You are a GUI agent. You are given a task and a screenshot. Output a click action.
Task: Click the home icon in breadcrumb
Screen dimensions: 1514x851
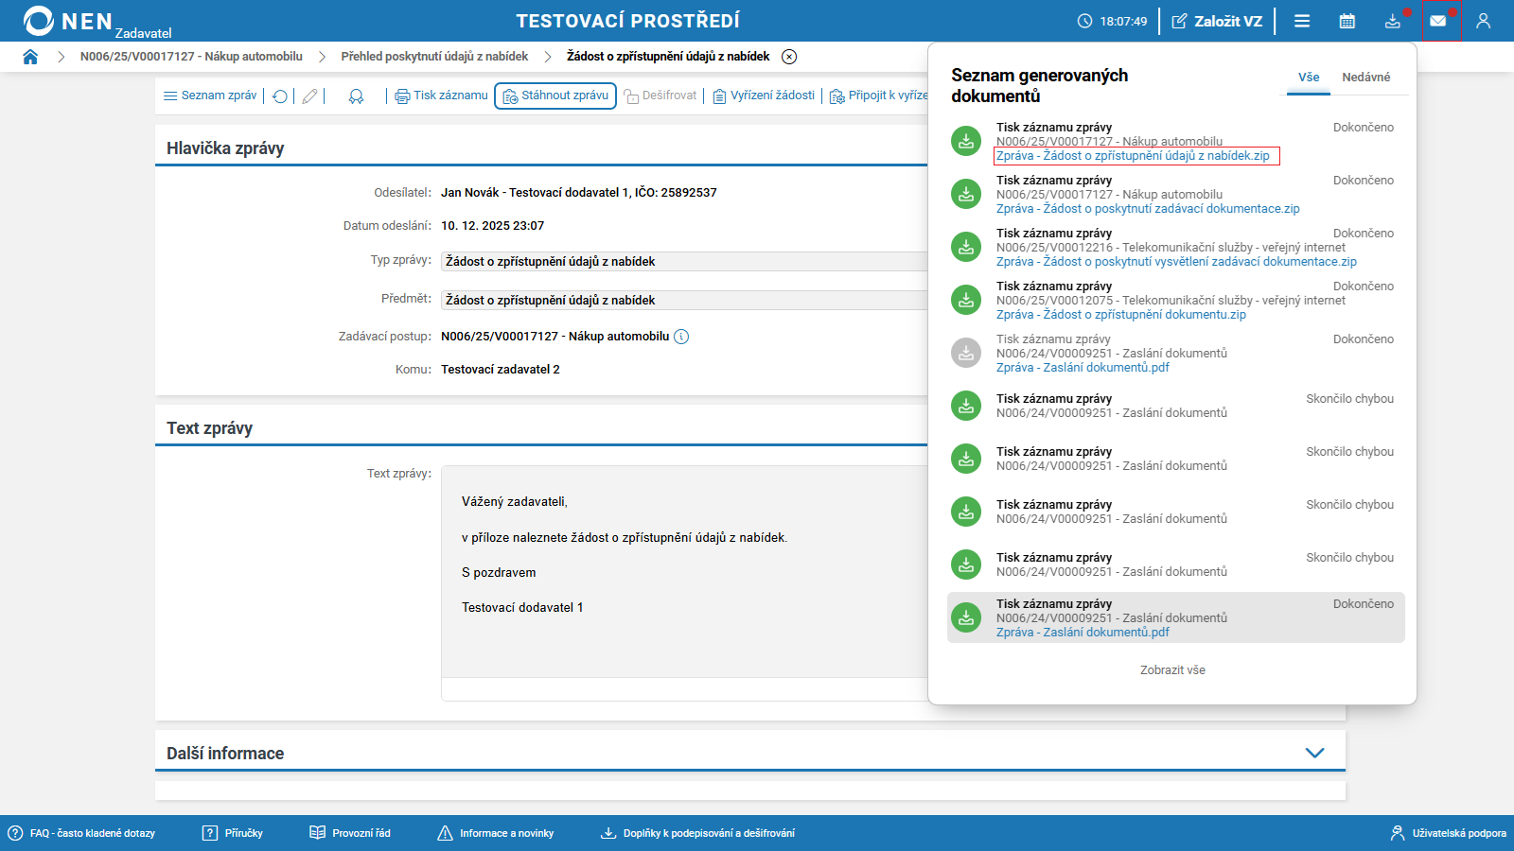pyautogui.click(x=30, y=57)
